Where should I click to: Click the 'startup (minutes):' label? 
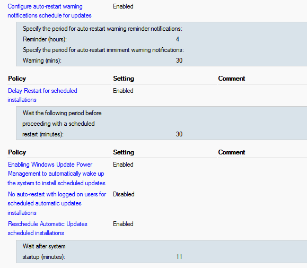pyautogui.click(x=43, y=257)
